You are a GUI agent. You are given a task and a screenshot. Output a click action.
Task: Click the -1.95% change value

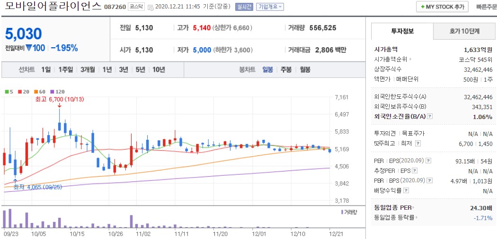pos(64,48)
